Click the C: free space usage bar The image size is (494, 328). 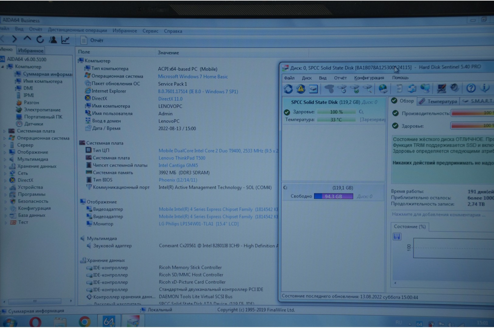click(x=333, y=196)
